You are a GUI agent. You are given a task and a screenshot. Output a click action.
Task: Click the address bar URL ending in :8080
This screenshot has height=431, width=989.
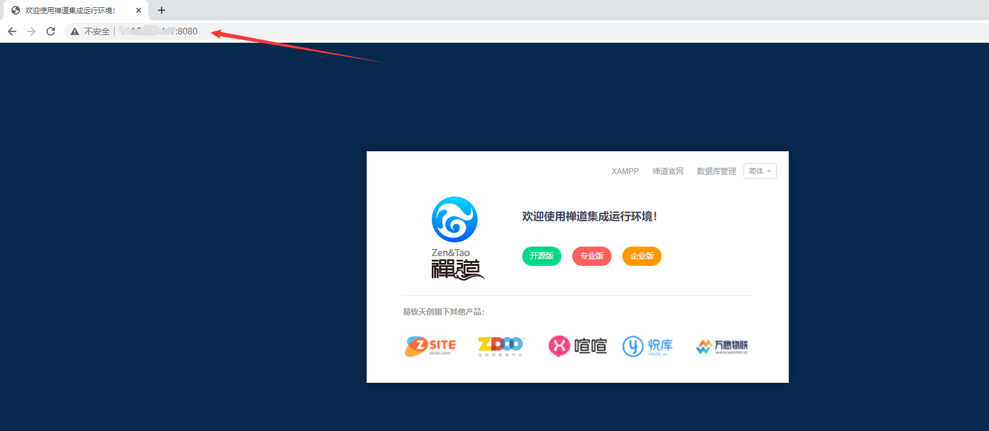point(159,31)
